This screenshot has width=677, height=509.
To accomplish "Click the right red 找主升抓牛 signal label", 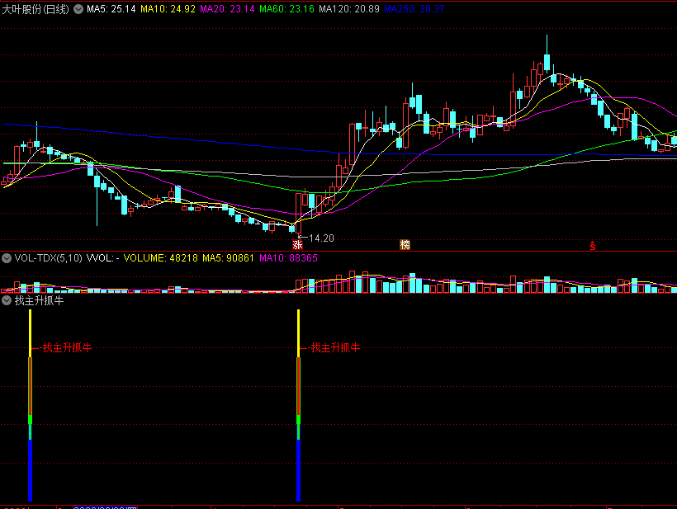I will pyautogui.click(x=335, y=347).
